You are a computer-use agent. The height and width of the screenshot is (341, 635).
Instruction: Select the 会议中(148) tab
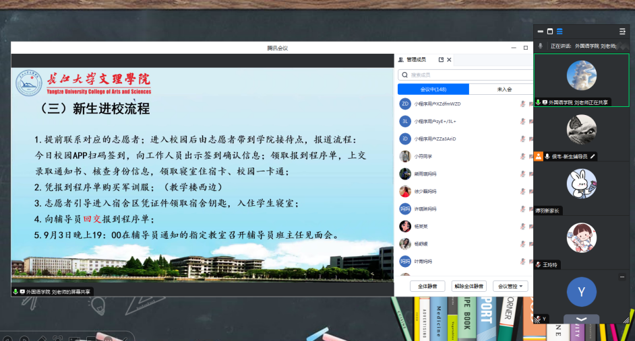point(433,89)
